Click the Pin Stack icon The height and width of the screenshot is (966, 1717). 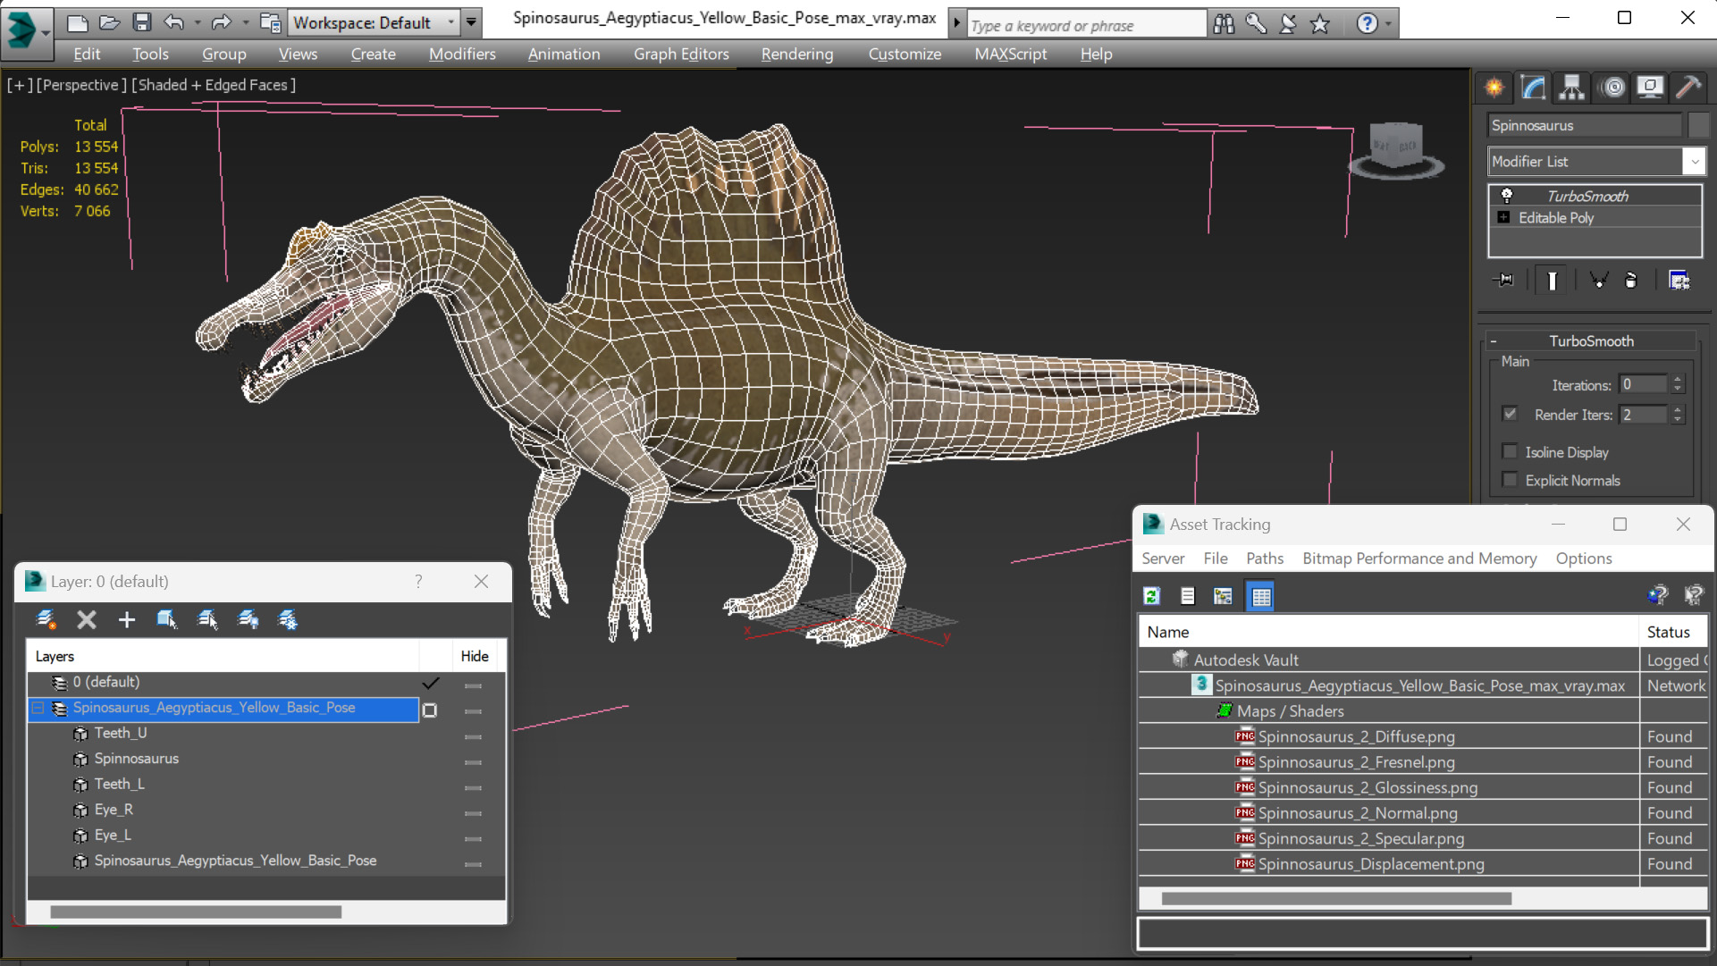pyautogui.click(x=1503, y=281)
